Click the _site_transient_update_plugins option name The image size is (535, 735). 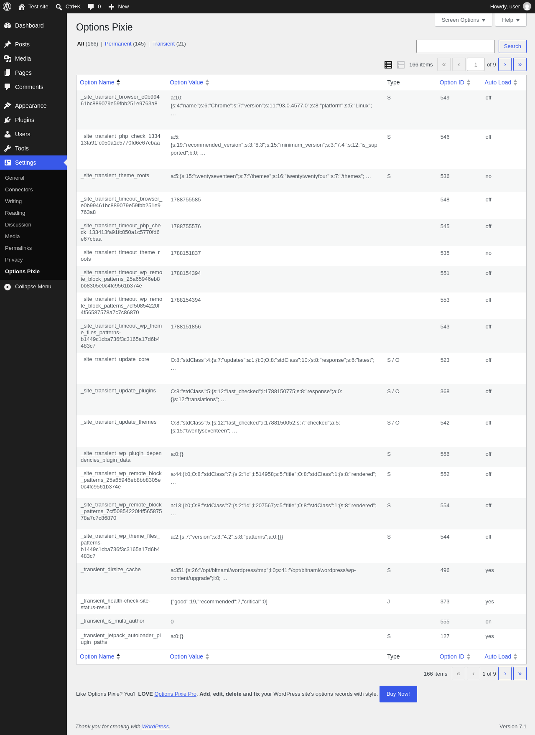(x=118, y=391)
